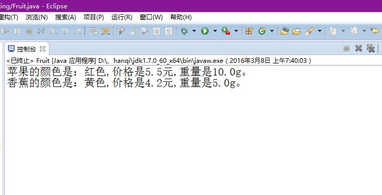Click the Step Into icon
The height and width of the screenshot is (195, 382).
53,31
